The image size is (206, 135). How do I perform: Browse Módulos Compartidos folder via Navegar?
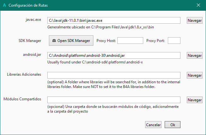pos(194,100)
